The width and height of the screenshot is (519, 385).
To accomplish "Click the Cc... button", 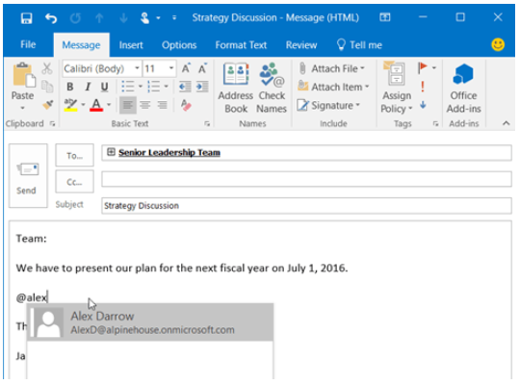I will (74, 182).
